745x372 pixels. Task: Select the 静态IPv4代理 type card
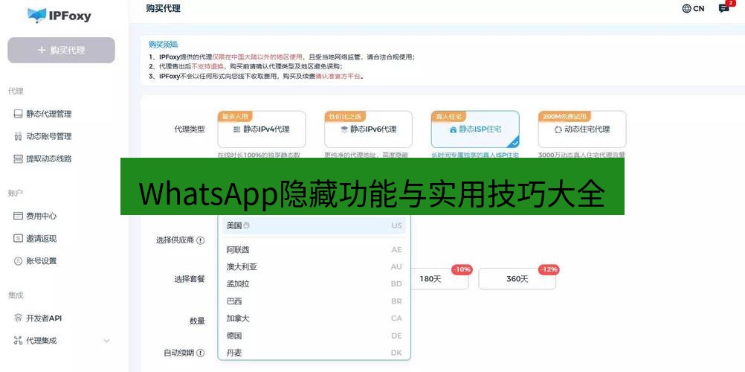pyautogui.click(x=262, y=129)
